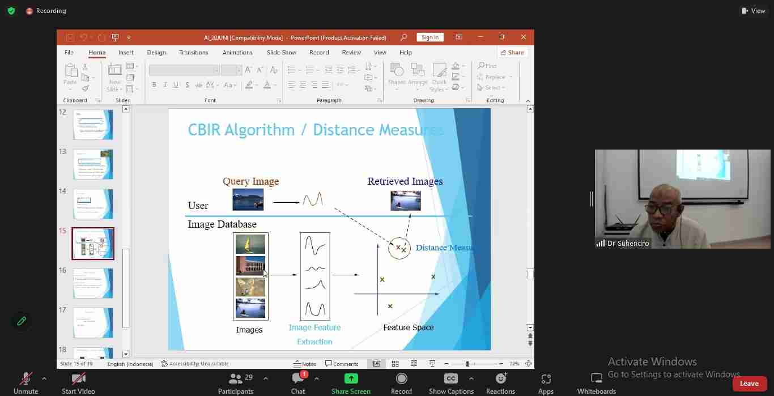Switch to the Design tab

[156, 52]
